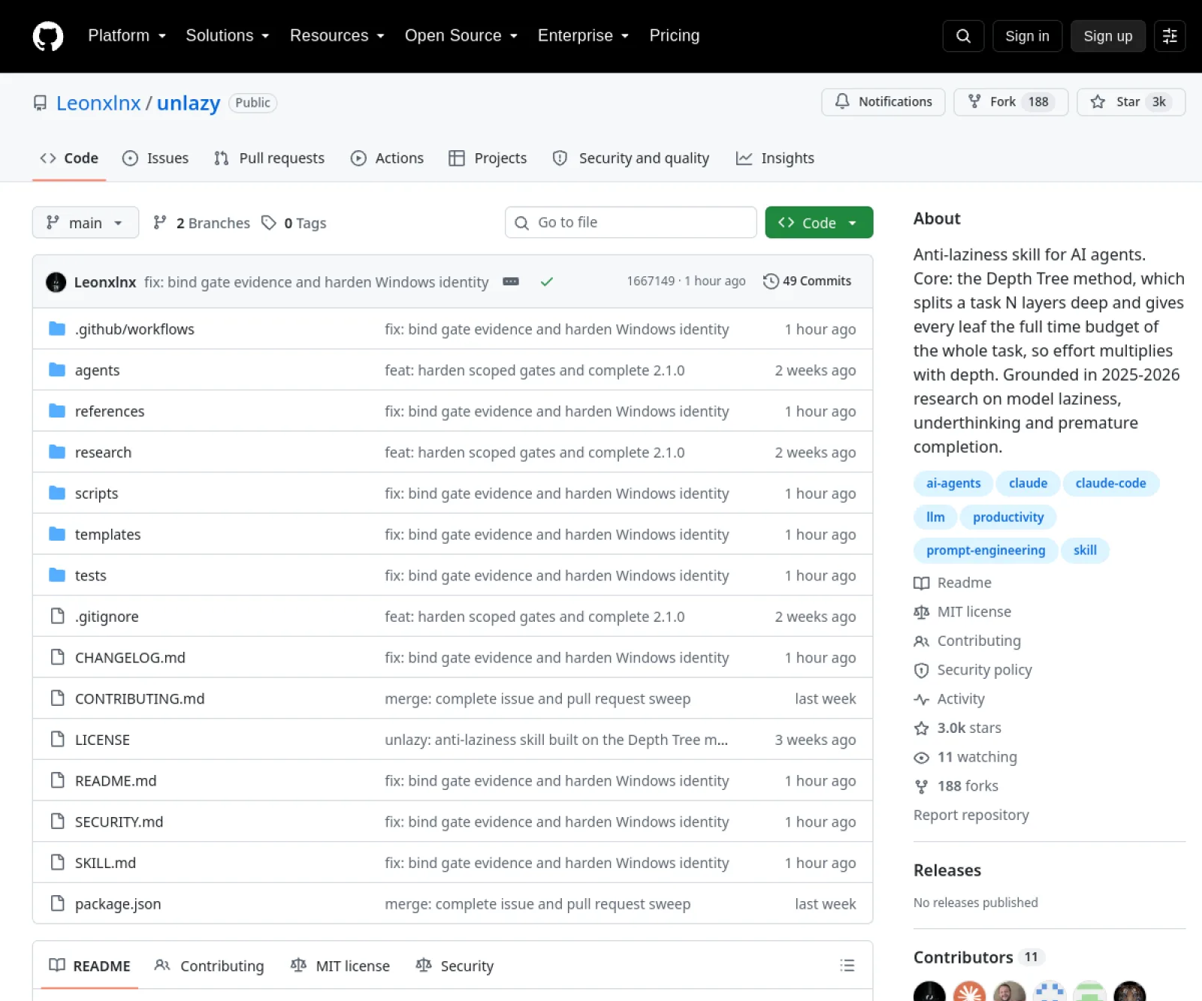Screen dimensions: 1202x1001
Task: Switch to the Issues tab
Action: 156,158
